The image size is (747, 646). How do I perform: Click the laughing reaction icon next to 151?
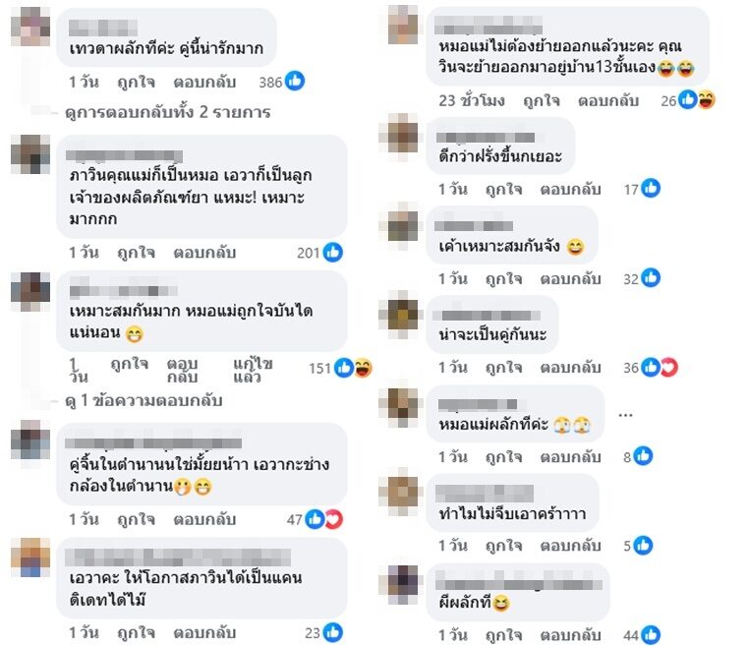click(363, 368)
